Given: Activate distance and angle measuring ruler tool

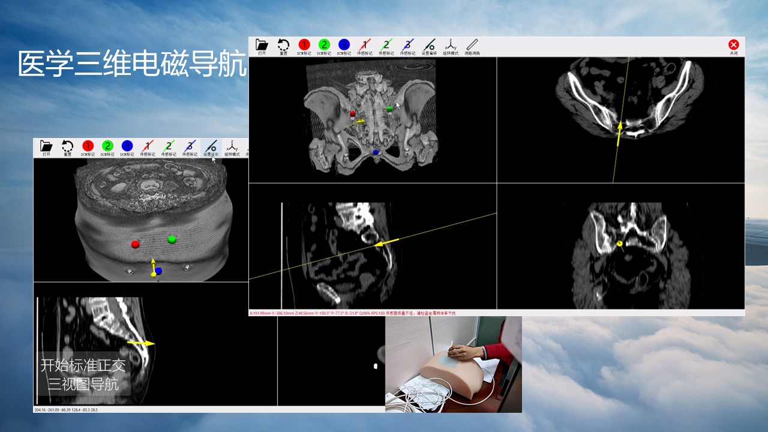Looking at the screenshot, I should point(472,46).
